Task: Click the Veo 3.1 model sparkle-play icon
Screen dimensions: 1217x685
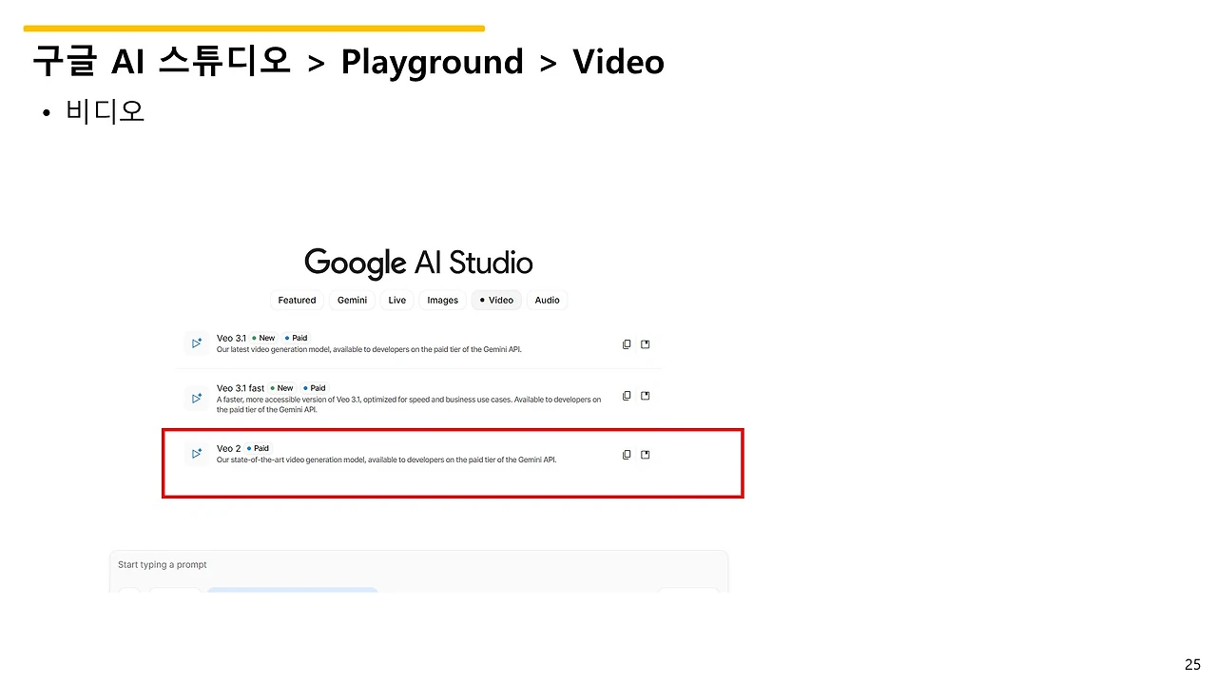Action: pyautogui.click(x=196, y=343)
